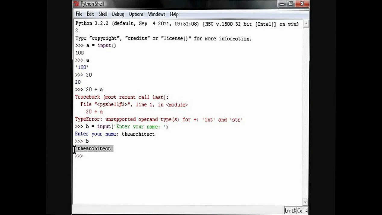Viewport: 382px width, 215px height.
Task: Open the Help menu
Action: click(x=174, y=14)
